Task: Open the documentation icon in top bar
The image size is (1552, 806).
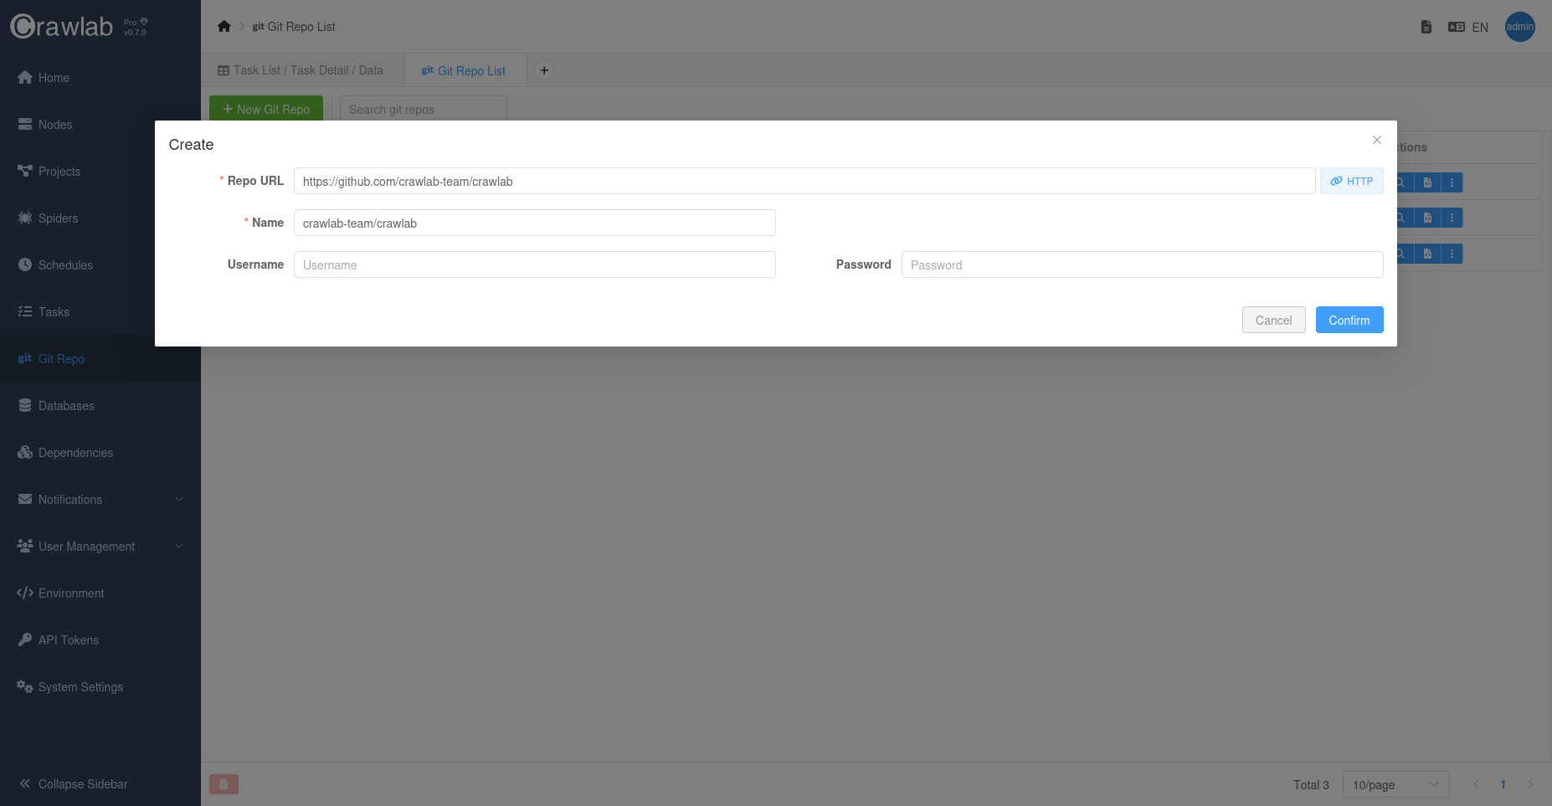Action: (x=1426, y=27)
